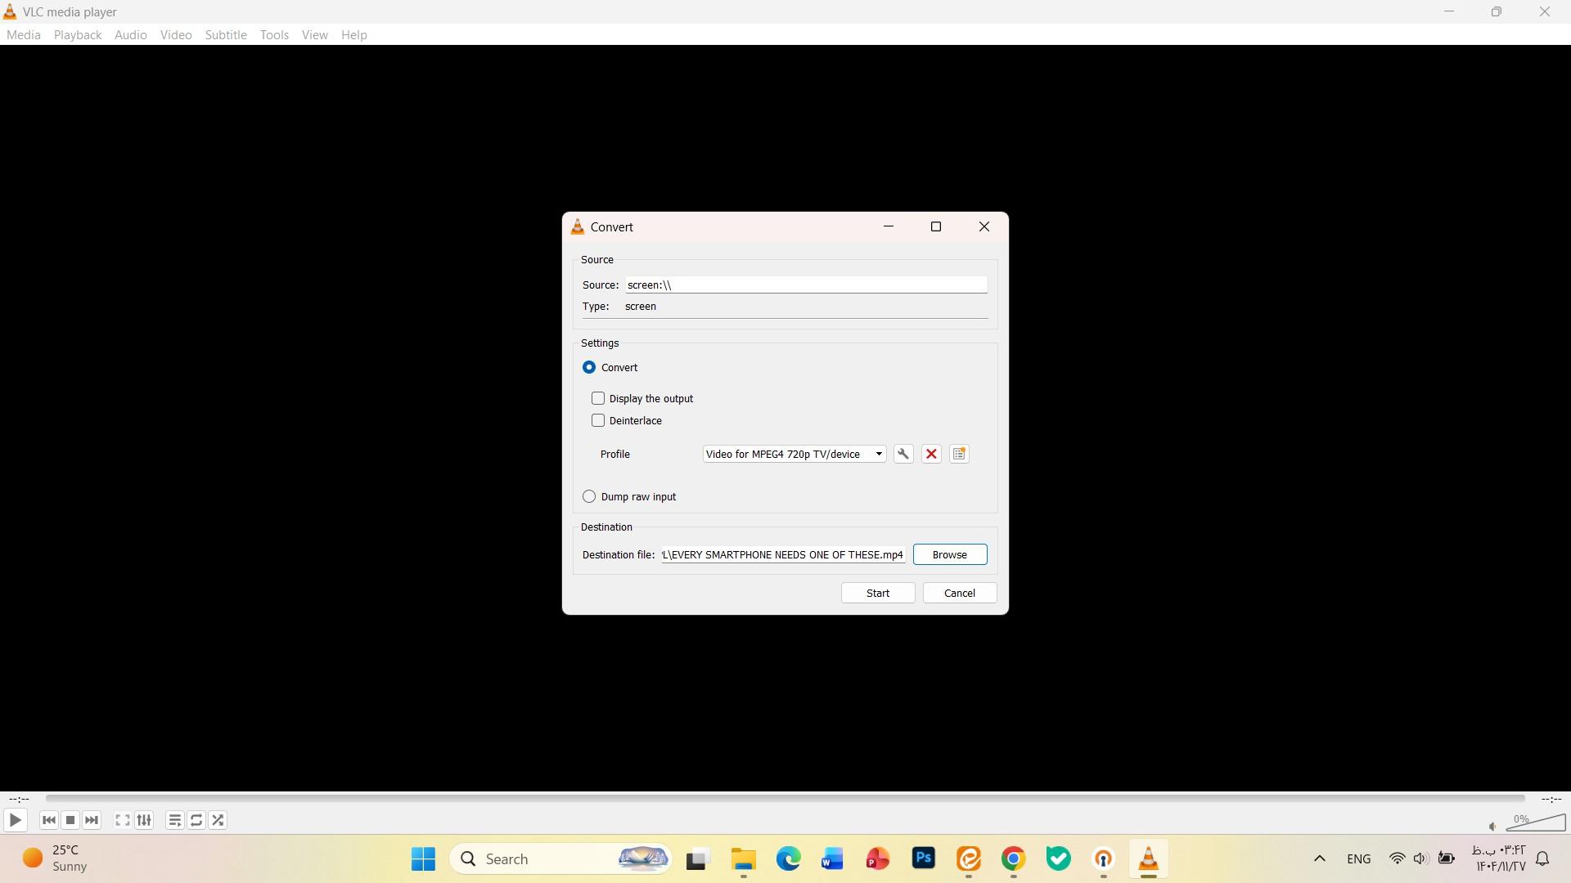The image size is (1571, 883).
Task: Click the Windows taskbar Search box
Action: [x=561, y=858]
